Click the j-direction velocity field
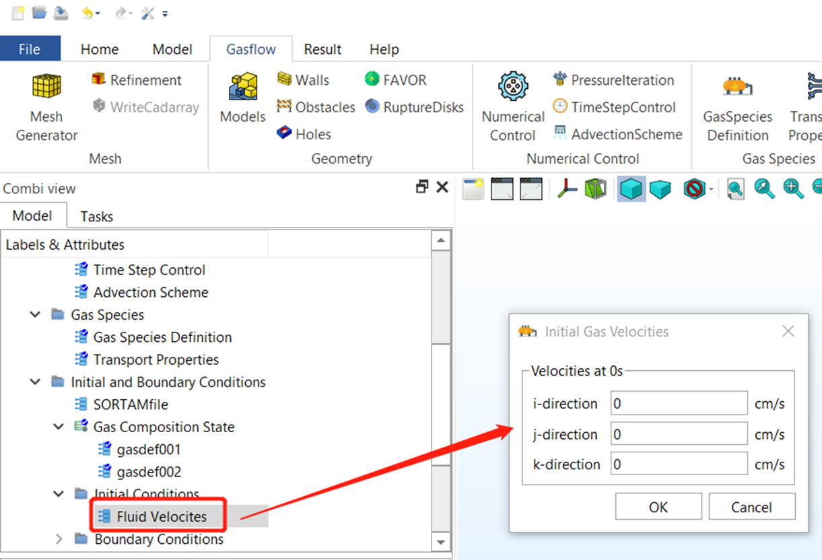The image size is (822, 560). pyautogui.click(x=679, y=433)
